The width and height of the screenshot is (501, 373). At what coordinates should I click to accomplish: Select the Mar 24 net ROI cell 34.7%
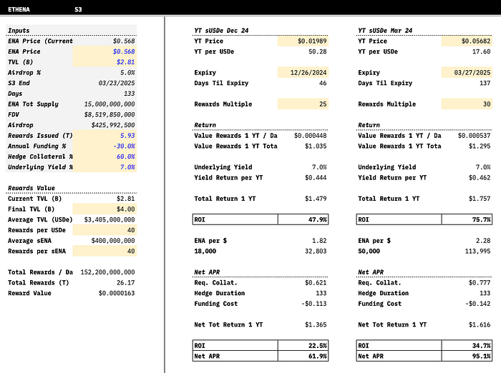pos(467,346)
